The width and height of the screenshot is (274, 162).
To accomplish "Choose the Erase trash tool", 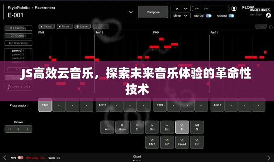I will (x=82, y=26).
